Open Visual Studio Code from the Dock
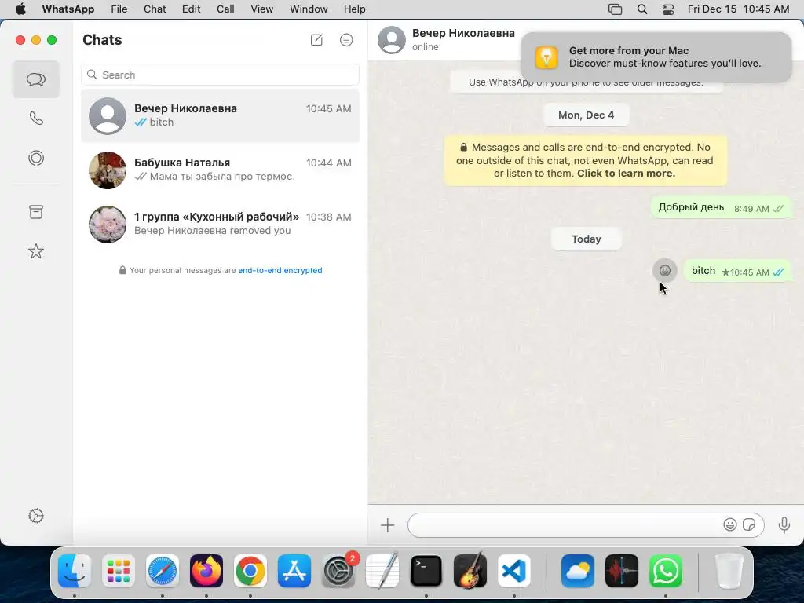Viewport: 804px width, 603px height. click(x=514, y=571)
